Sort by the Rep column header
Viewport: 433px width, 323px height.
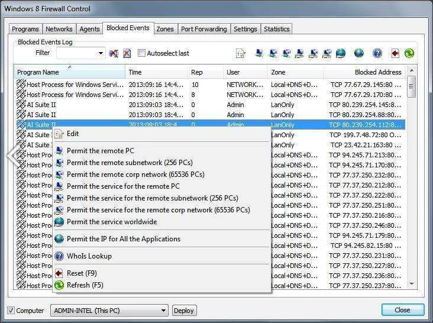(x=205, y=72)
